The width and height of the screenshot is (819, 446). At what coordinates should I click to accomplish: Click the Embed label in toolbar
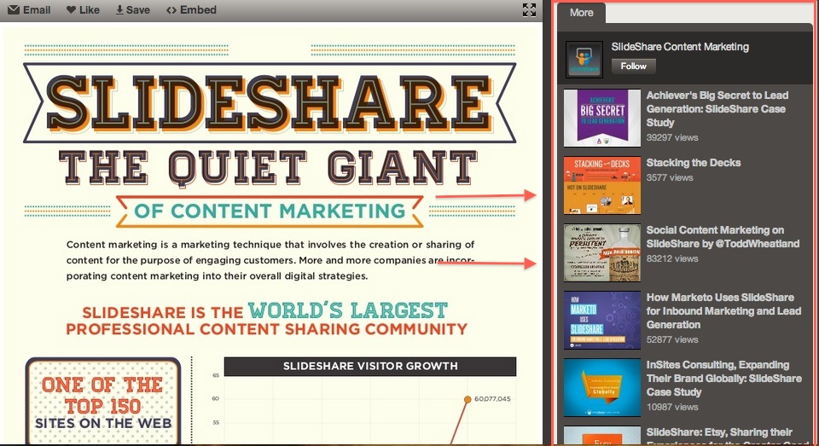tap(198, 10)
